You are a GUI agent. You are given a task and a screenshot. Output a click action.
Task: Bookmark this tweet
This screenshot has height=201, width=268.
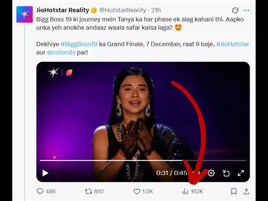pyautogui.click(x=234, y=191)
